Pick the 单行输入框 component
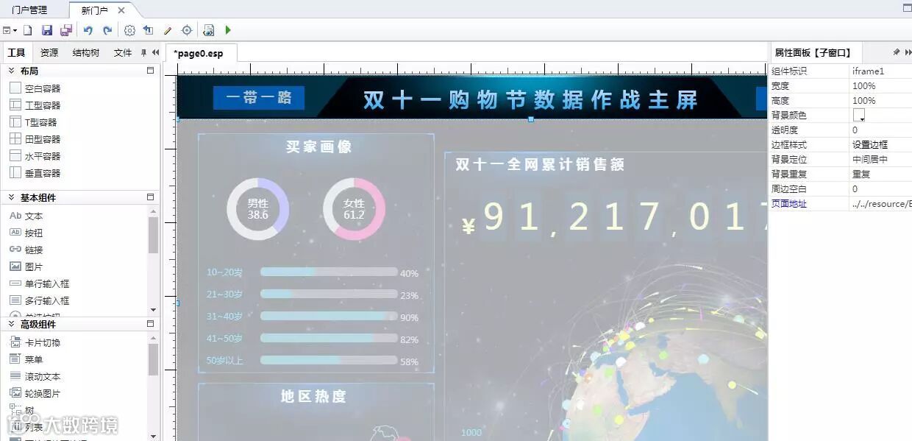This screenshot has height=441, width=912. [40, 283]
